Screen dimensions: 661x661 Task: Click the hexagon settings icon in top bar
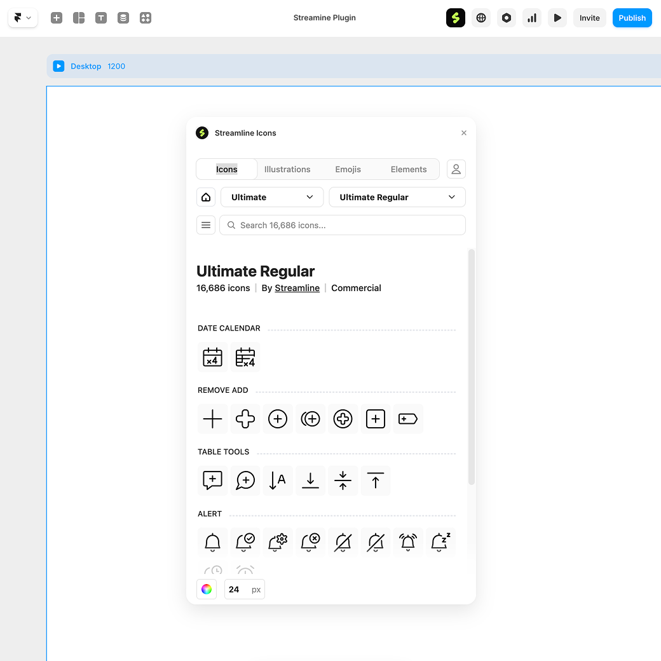tap(507, 18)
